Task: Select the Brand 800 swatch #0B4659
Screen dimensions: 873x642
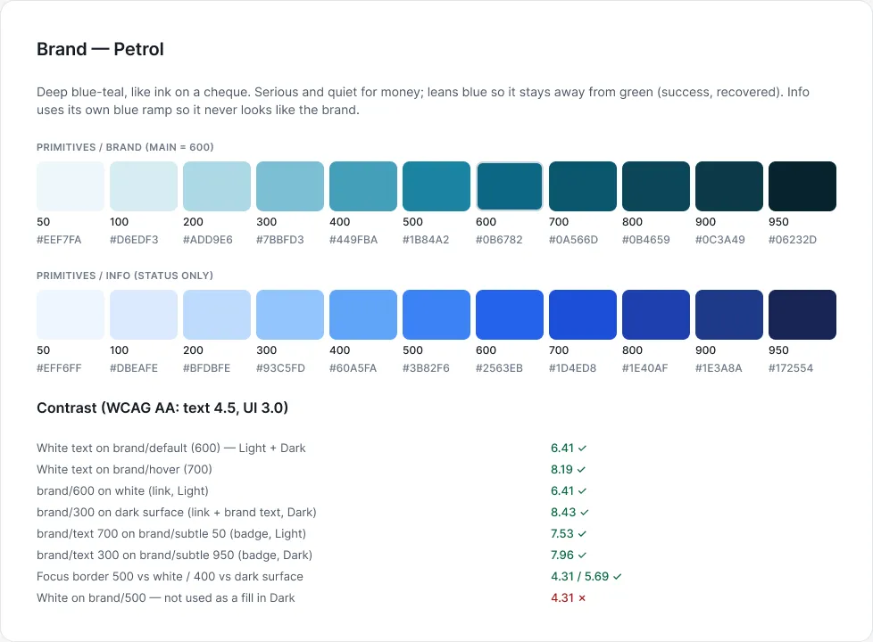Action: pyautogui.click(x=656, y=186)
